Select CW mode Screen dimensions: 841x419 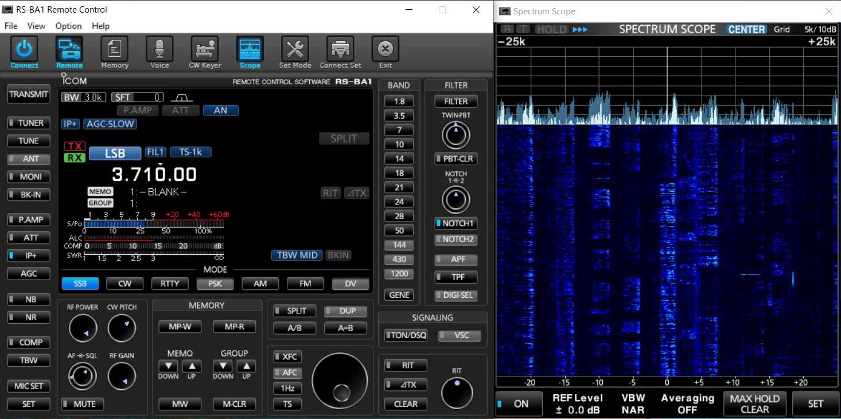tap(125, 284)
